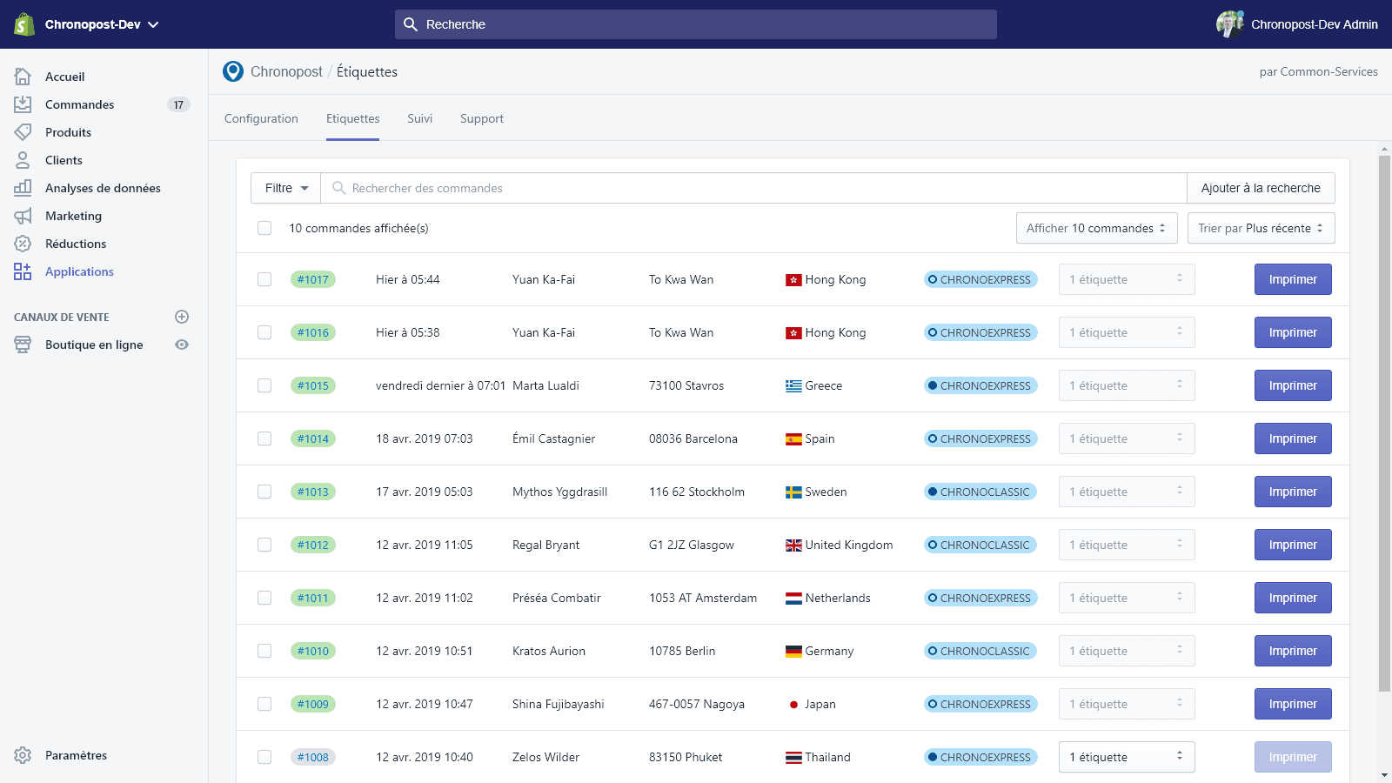Check the checkbox for order #1017
1392x783 pixels.
click(264, 279)
